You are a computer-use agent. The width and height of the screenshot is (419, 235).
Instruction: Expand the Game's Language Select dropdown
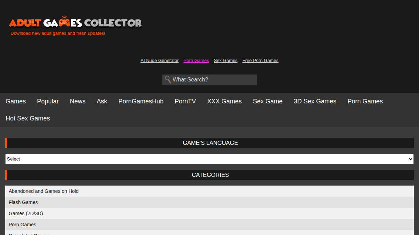tap(209, 159)
